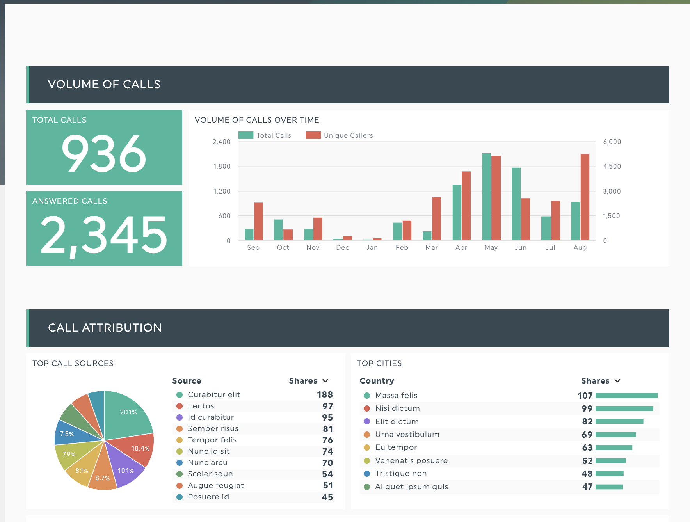Sort cities by Shares chevron

[x=617, y=381]
